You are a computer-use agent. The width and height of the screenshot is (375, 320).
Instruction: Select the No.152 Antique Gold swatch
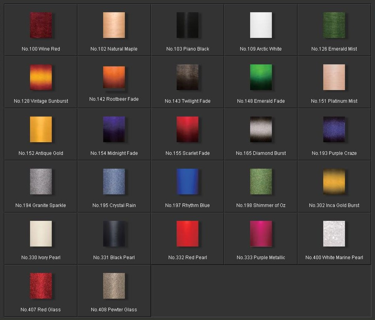pos(41,130)
